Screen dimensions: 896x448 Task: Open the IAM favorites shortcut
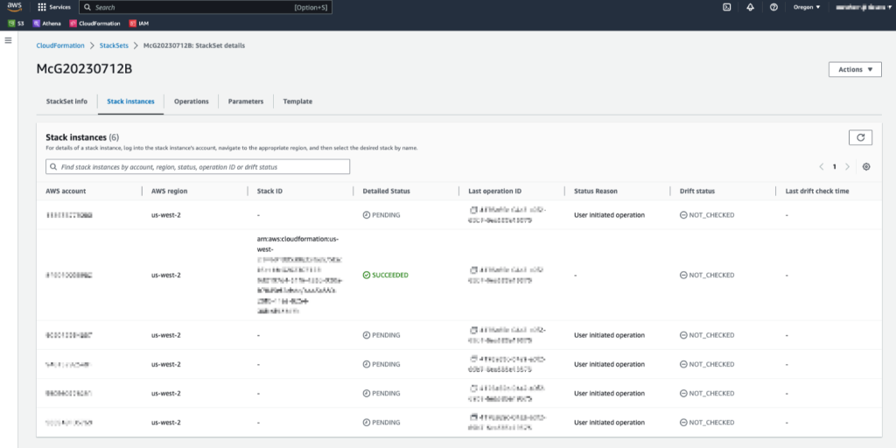[x=139, y=24]
